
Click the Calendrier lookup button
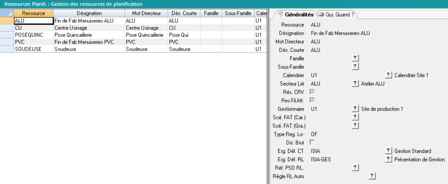point(389,75)
